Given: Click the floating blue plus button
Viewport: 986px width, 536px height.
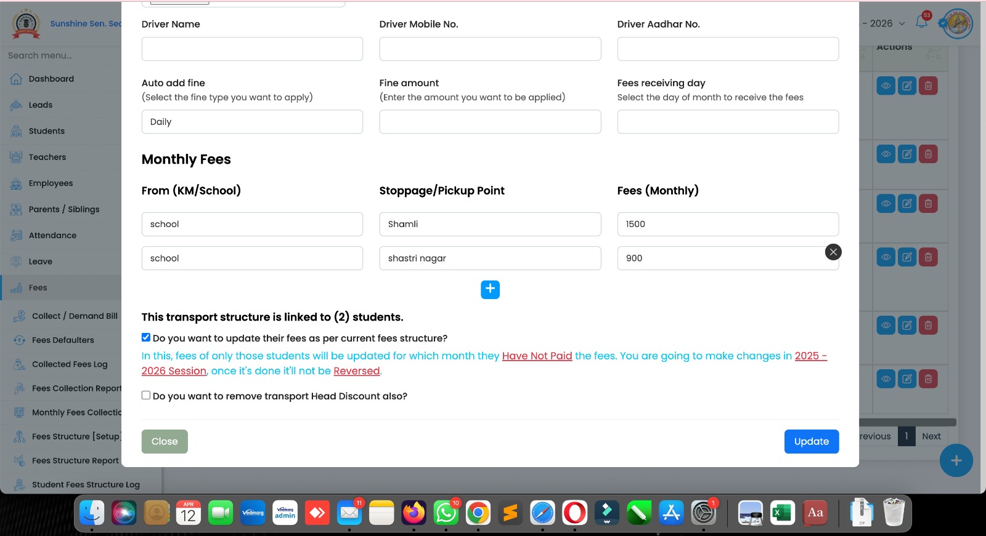Looking at the screenshot, I should (956, 460).
